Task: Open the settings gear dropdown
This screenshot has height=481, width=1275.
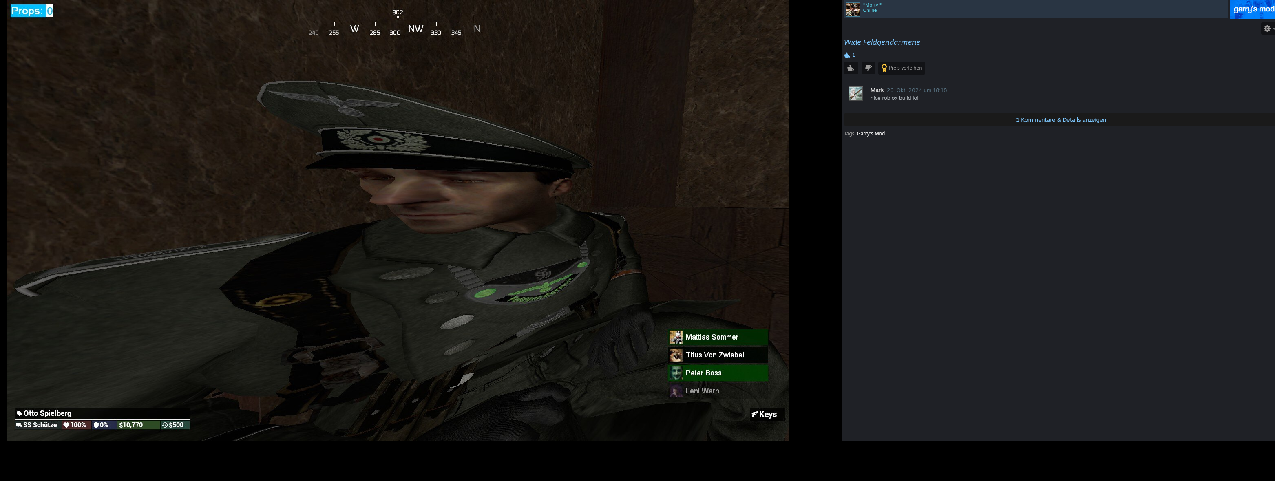Action: click(1267, 29)
